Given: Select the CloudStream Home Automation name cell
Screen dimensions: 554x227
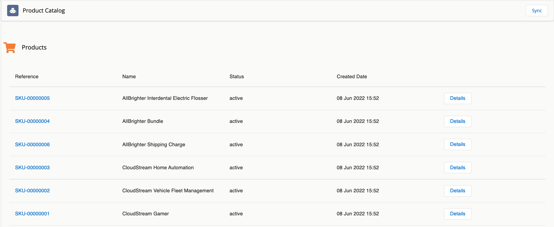Looking at the screenshot, I should 158,168.
